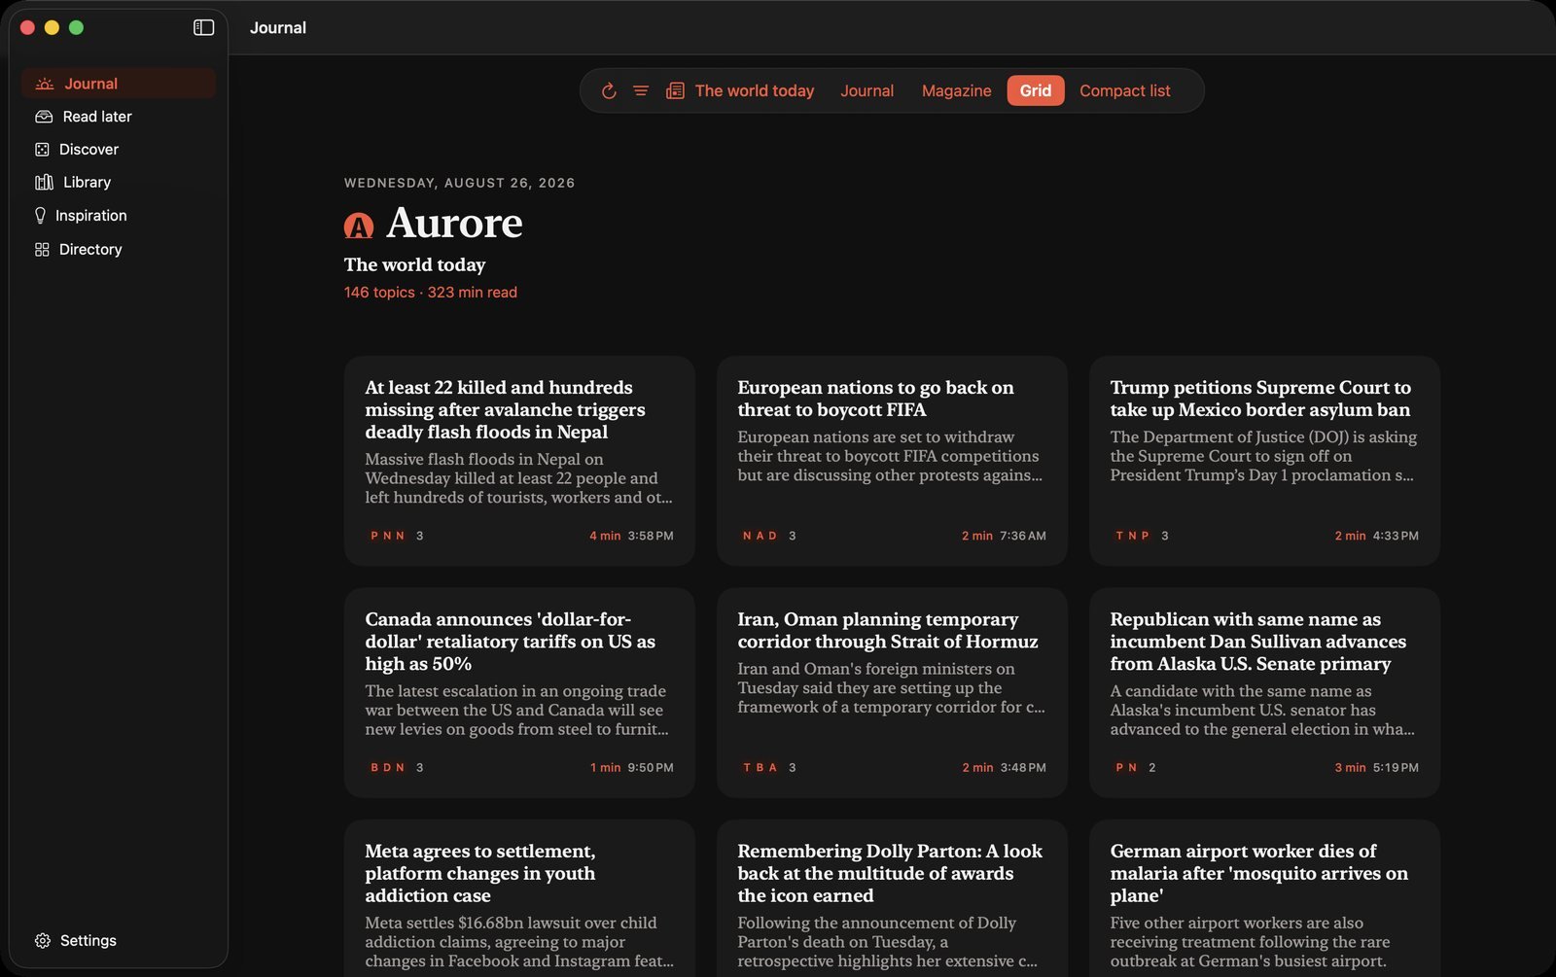The height and width of the screenshot is (977, 1556).
Task: Click the Aurore masthead title
Action: 454,224
